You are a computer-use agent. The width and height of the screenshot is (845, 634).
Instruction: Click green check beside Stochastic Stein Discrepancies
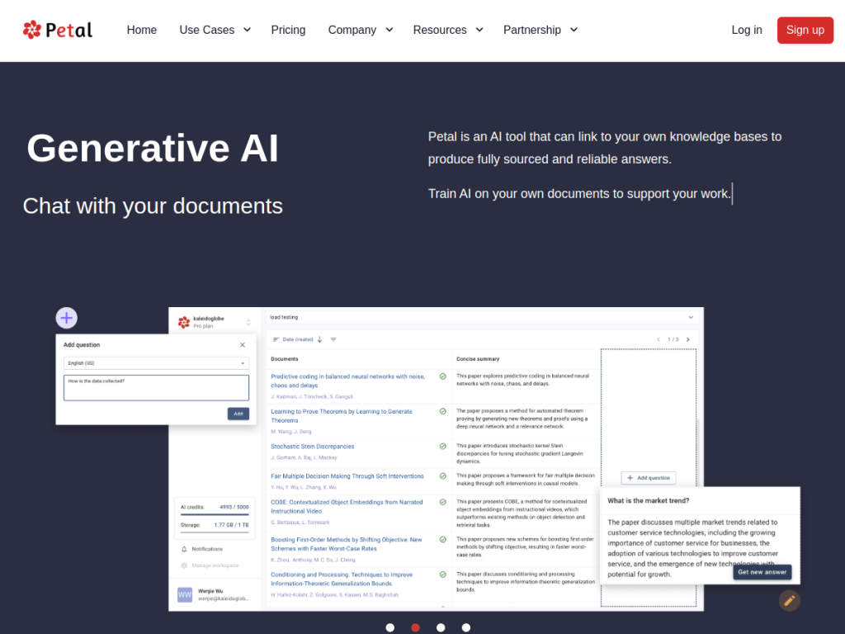point(443,447)
